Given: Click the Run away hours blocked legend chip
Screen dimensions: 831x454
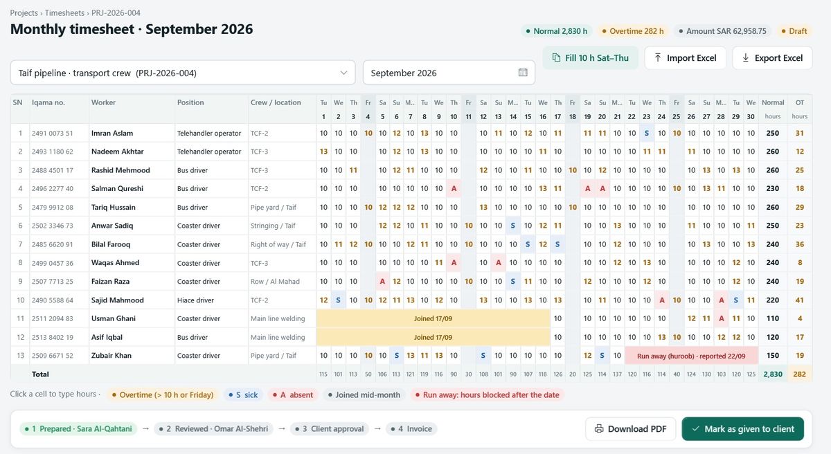Looking at the screenshot, I should click(x=487, y=394).
